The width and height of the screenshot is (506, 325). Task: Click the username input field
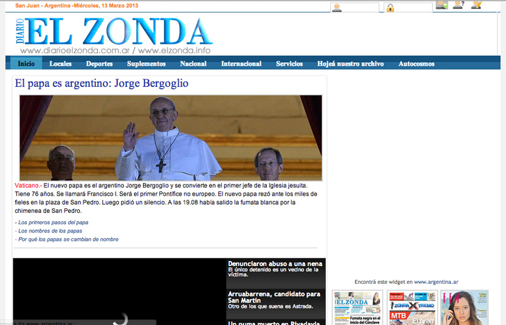click(361, 8)
